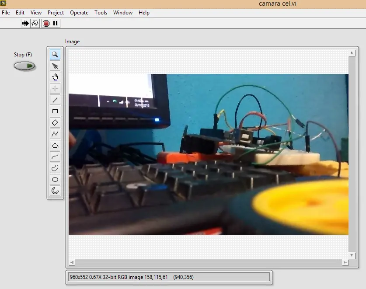Viewport: 366px width, 289px height.
Task: Select the Broken Line tool
Action: click(55, 134)
